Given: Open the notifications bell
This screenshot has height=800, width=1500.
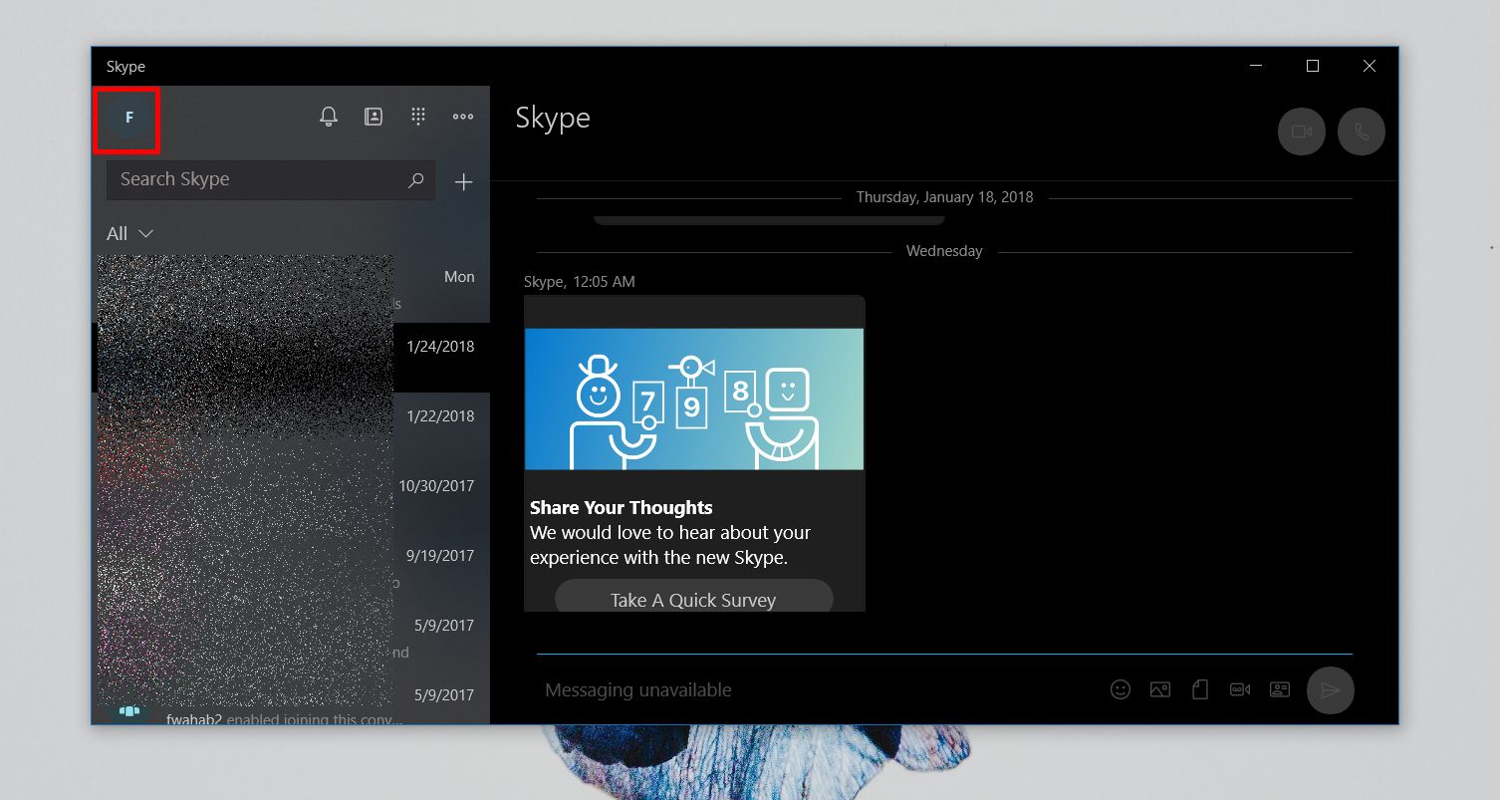Looking at the screenshot, I should [x=329, y=117].
